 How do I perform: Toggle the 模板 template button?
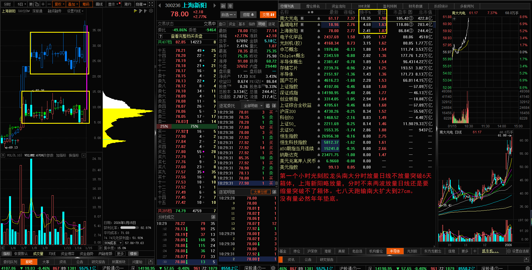[x=133, y=254]
